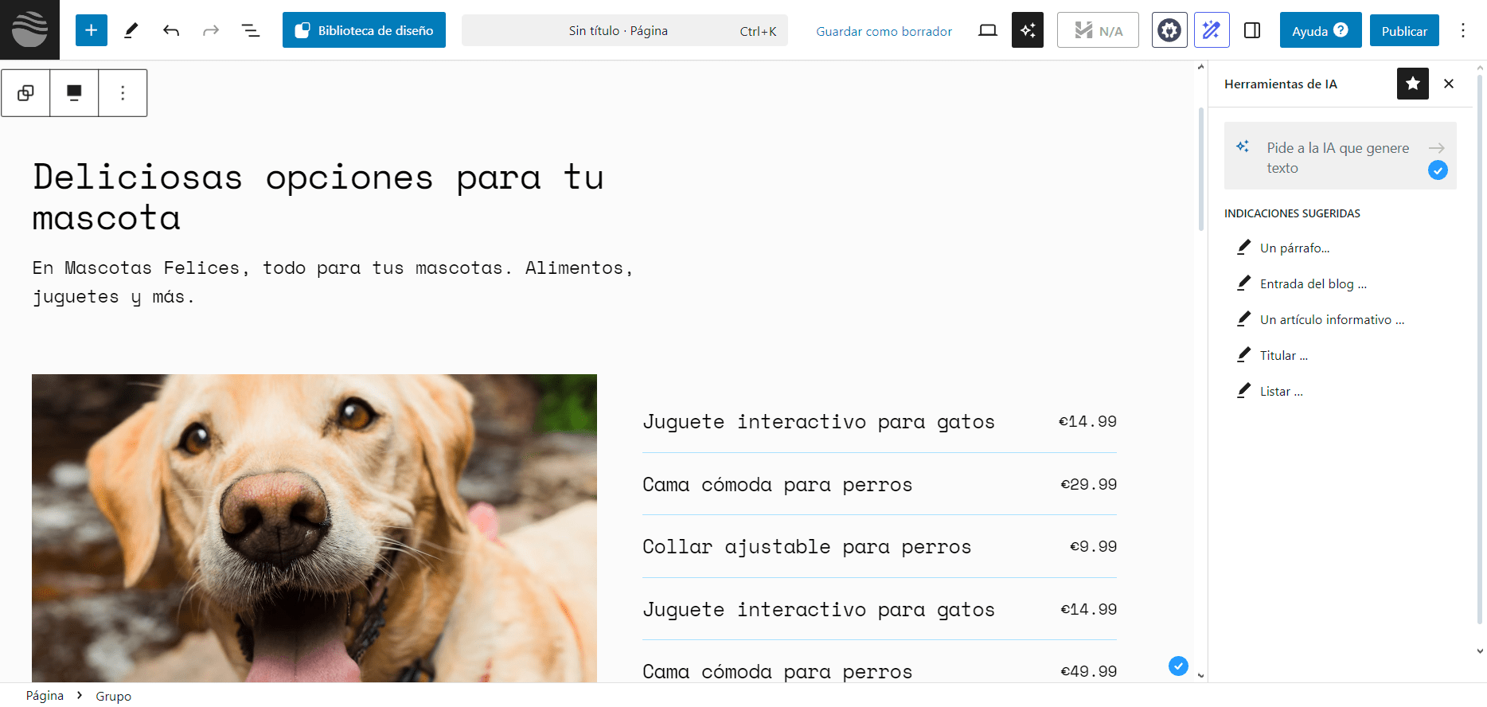Preview the page with laptop icon
Image resolution: width=1487 pixels, height=707 pixels.
tap(988, 30)
